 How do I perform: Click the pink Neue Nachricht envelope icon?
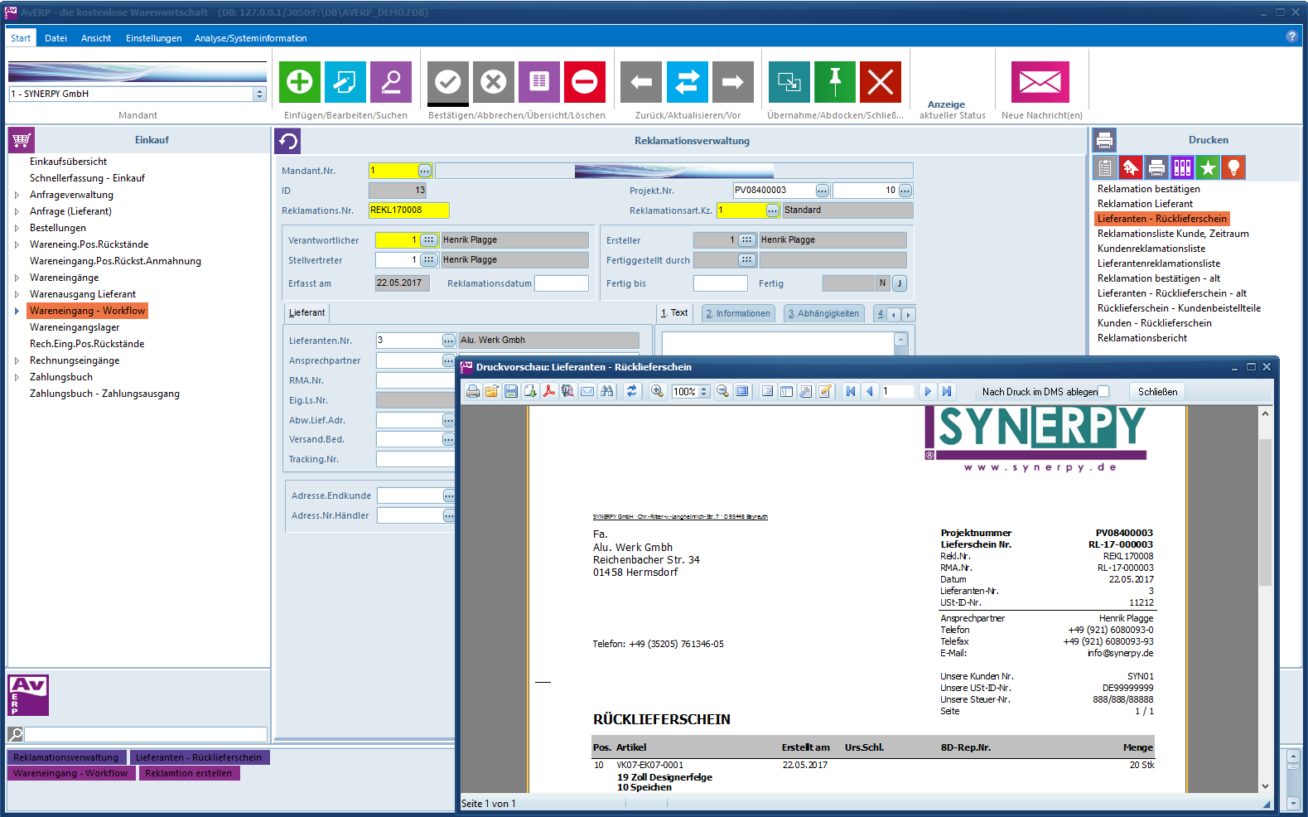tap(1040, 82)
